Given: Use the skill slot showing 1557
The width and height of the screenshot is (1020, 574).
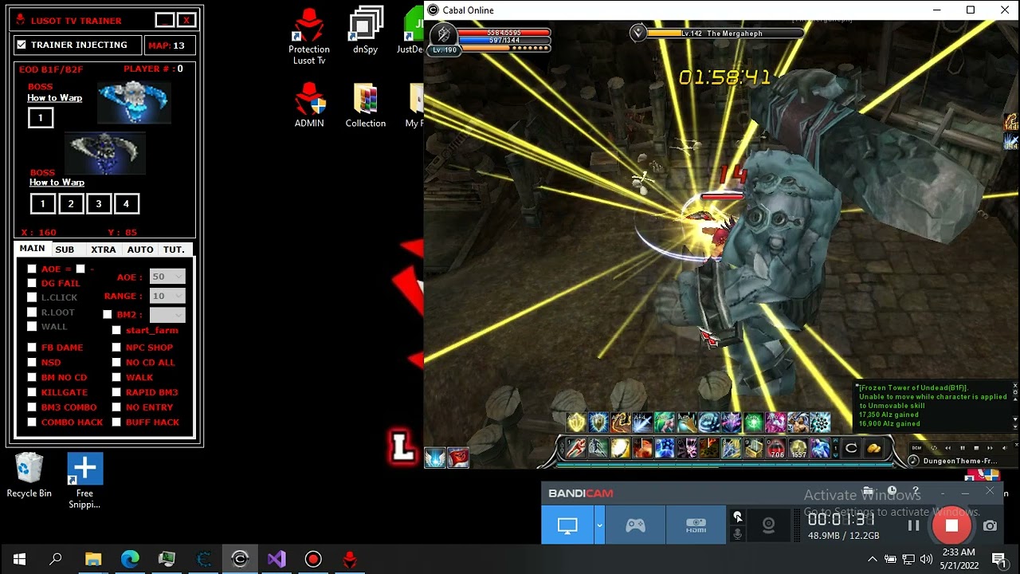Looking at the screenshot, I should [x=798, y=449].
